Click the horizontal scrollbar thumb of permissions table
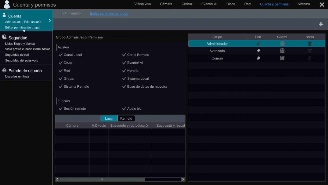The image size is (328, 185). (x=102, y=180)
